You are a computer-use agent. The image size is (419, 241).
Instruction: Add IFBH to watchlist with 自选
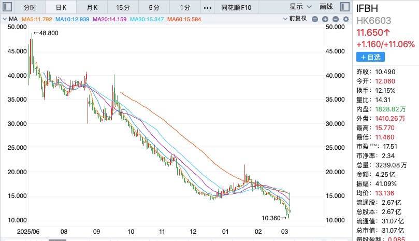tap(371, 56)
